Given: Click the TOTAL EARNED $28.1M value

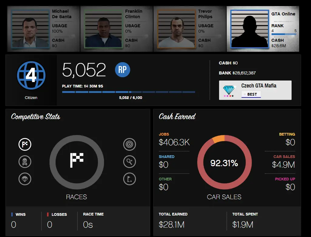Looking at the screenshot, I should click(x=171, y=225).
